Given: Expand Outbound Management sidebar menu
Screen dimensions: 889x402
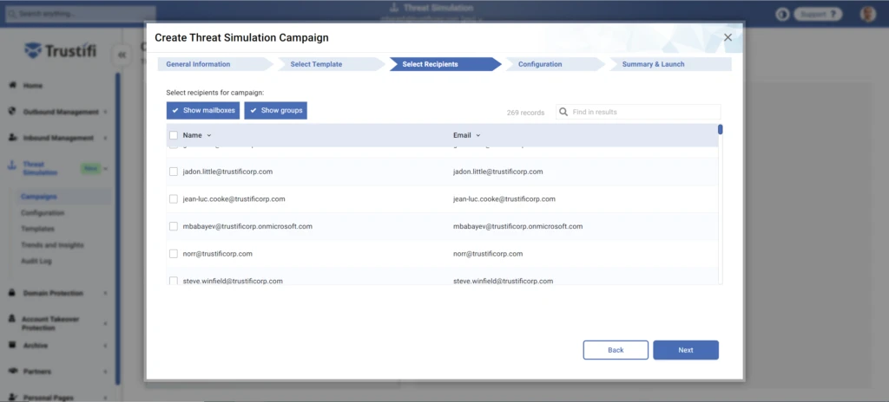Looking at the screenshot, I should pyautogui.click(x=105, y=112).
